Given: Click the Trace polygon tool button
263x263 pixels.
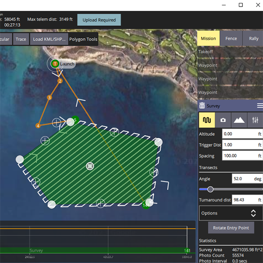Looking at the screenshot, I should click(21, 39).
